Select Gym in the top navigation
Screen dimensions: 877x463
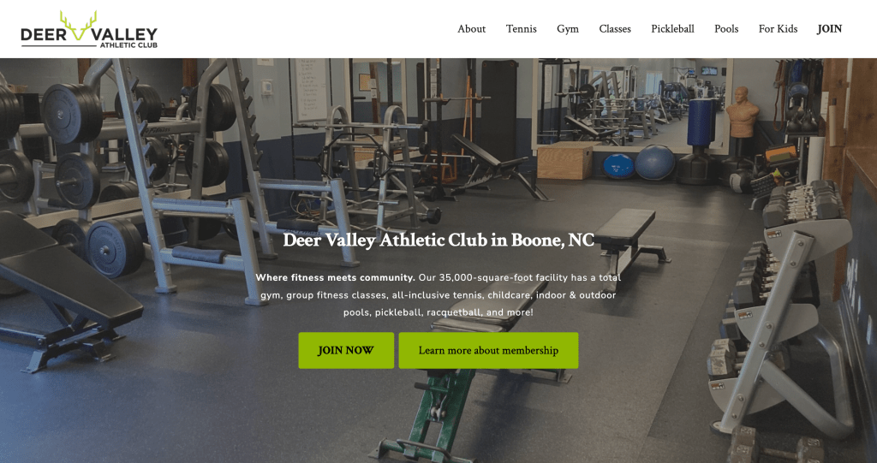(x=568, y=29)
